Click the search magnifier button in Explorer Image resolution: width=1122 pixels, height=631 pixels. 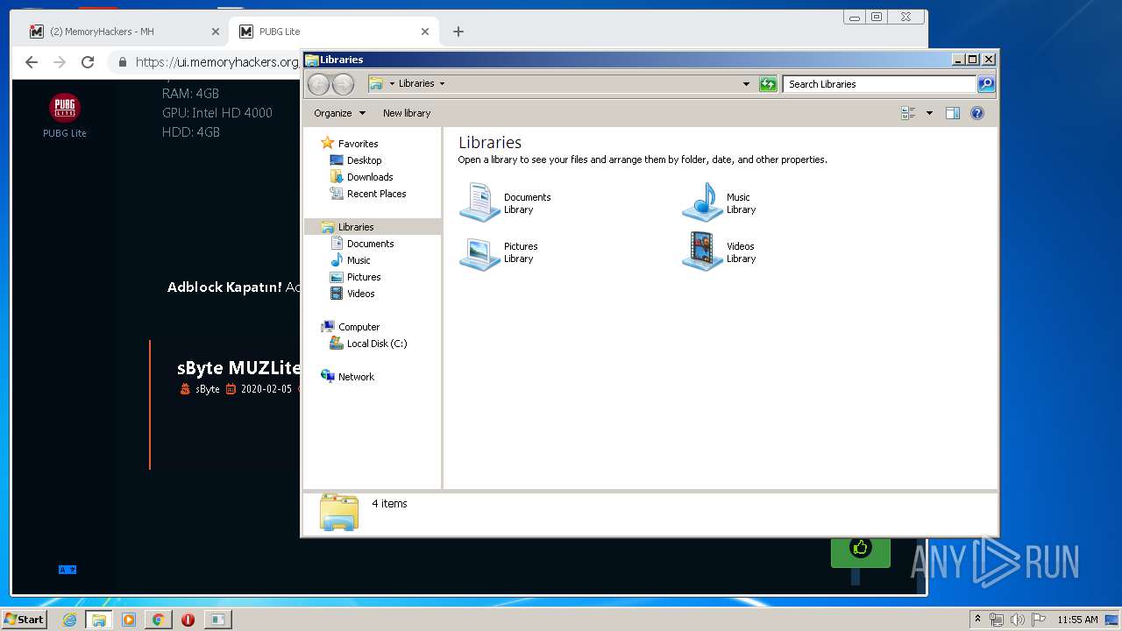pyautogui.click(x=986, y=84)
